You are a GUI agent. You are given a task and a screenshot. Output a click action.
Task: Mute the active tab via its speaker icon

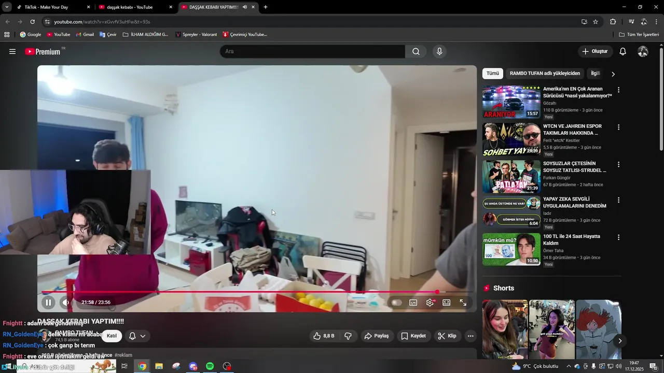pos(245,7)
